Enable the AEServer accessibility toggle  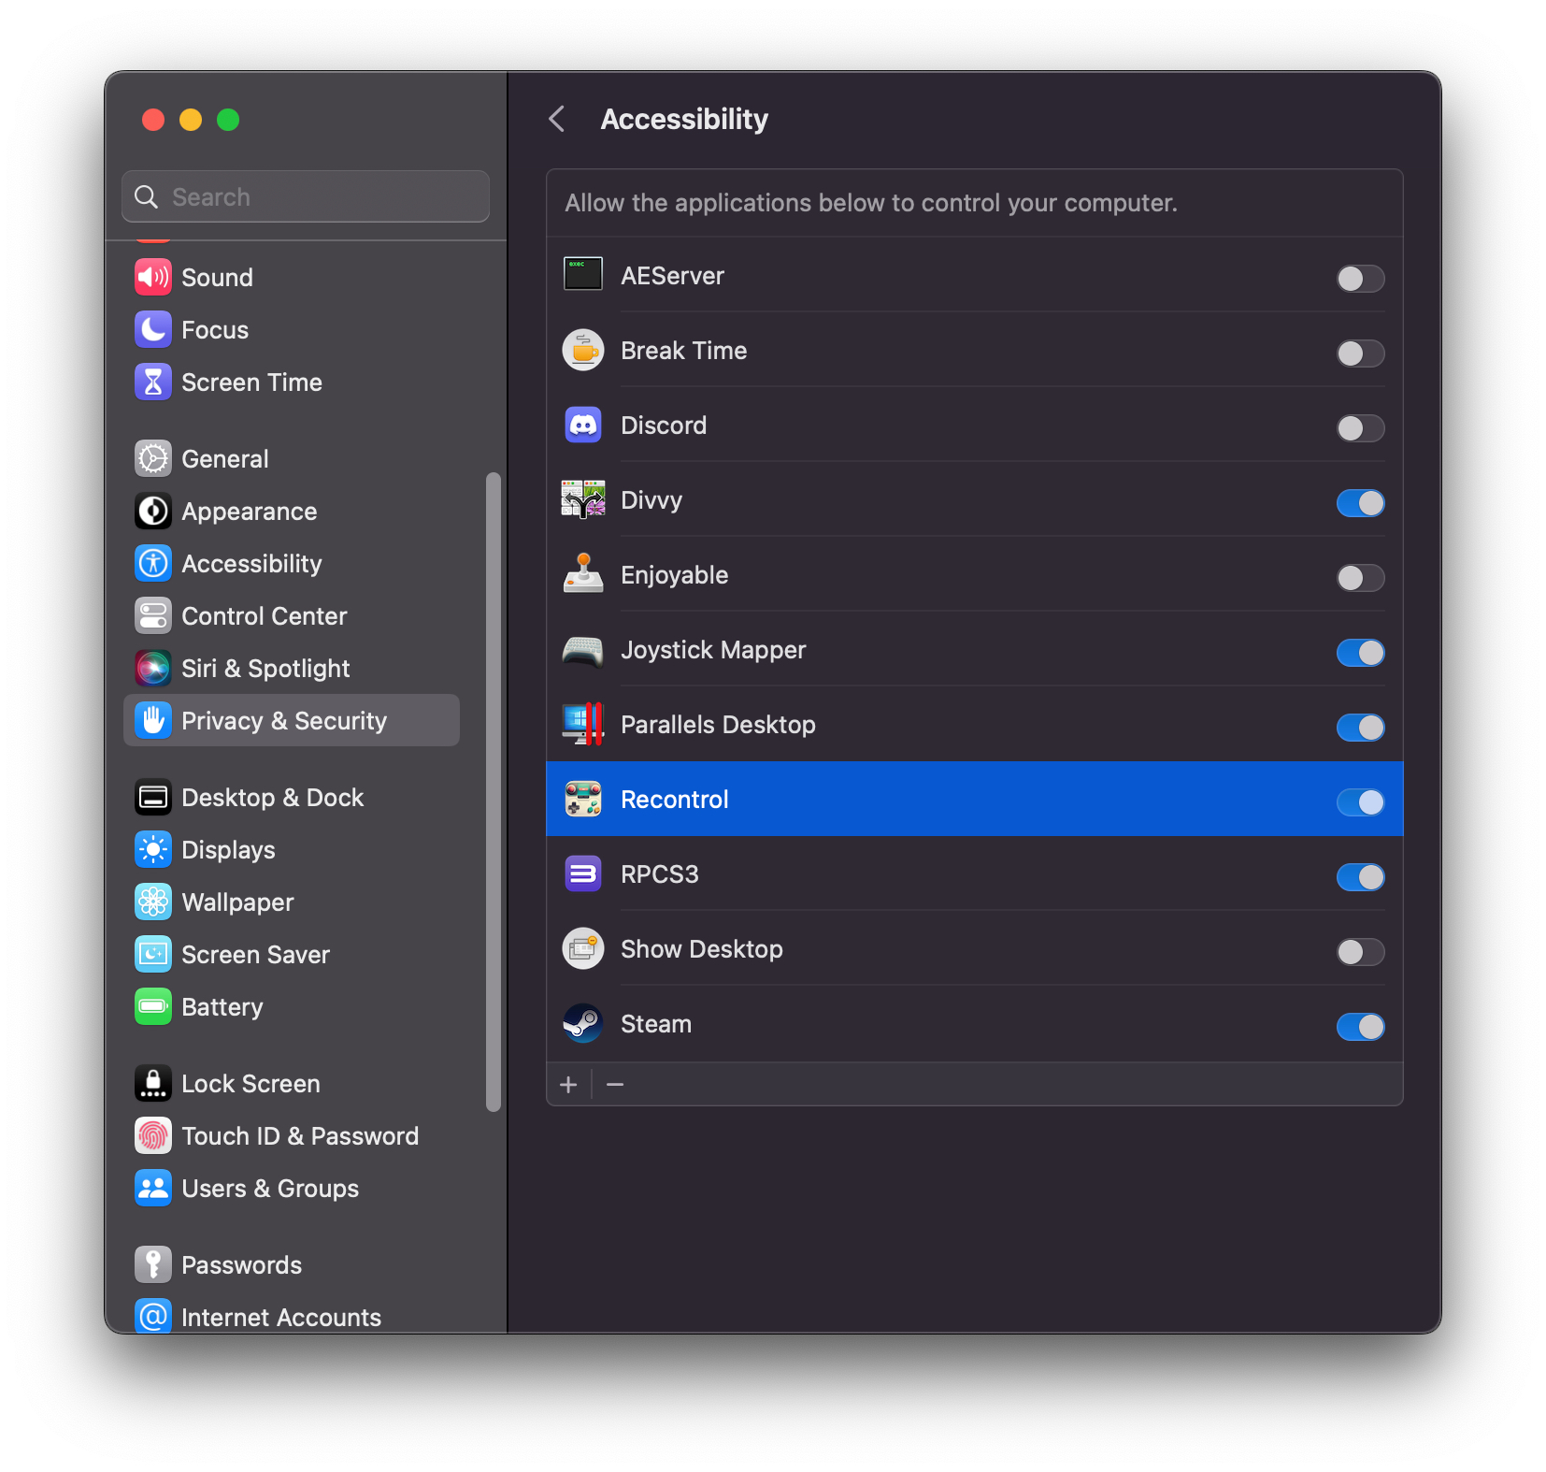[x=1360, y=278]
